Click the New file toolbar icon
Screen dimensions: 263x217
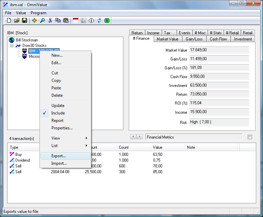[9, 21]
